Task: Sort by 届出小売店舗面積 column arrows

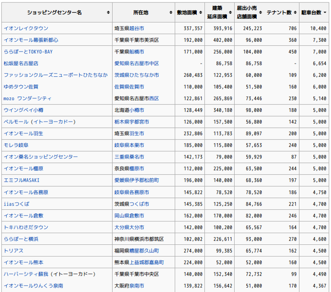Action: (x=260, y=13)
